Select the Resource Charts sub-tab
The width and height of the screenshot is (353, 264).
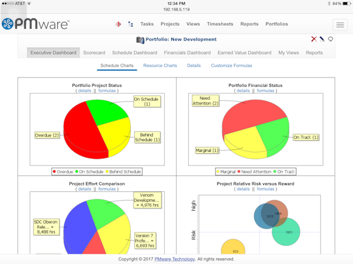(x=160, y=66)
